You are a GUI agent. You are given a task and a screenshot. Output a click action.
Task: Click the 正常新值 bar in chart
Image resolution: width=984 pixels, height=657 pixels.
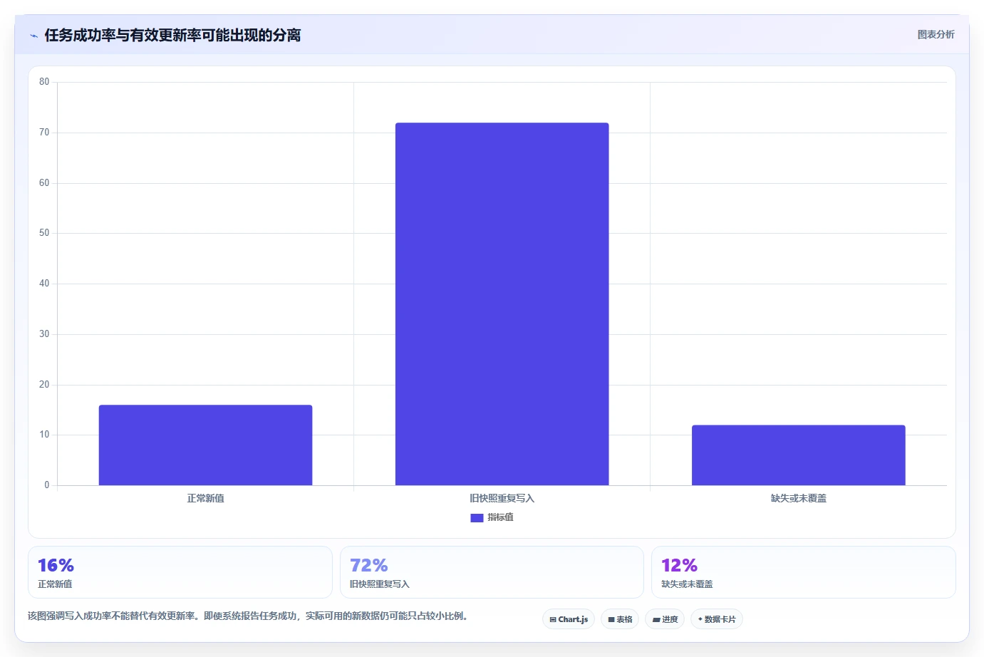click(x=205, y=445)
